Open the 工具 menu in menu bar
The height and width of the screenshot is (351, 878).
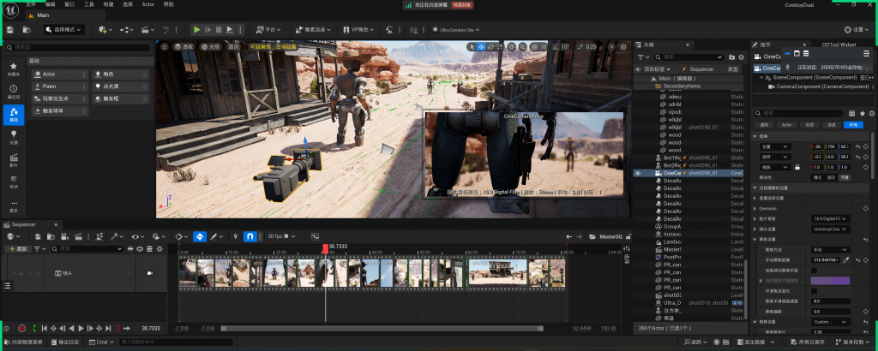[90, 4]
